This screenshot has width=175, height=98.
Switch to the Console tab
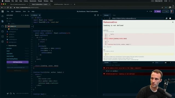pyautogui.click(x=106, y=63)
